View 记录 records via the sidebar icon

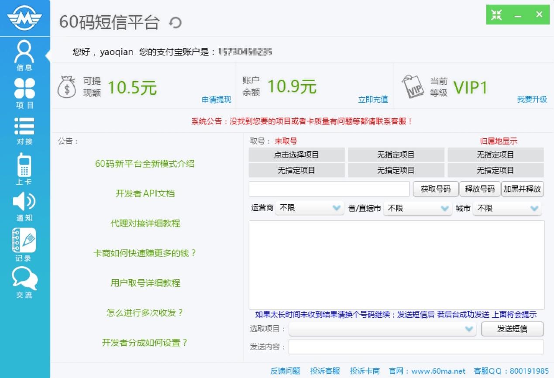24,241
